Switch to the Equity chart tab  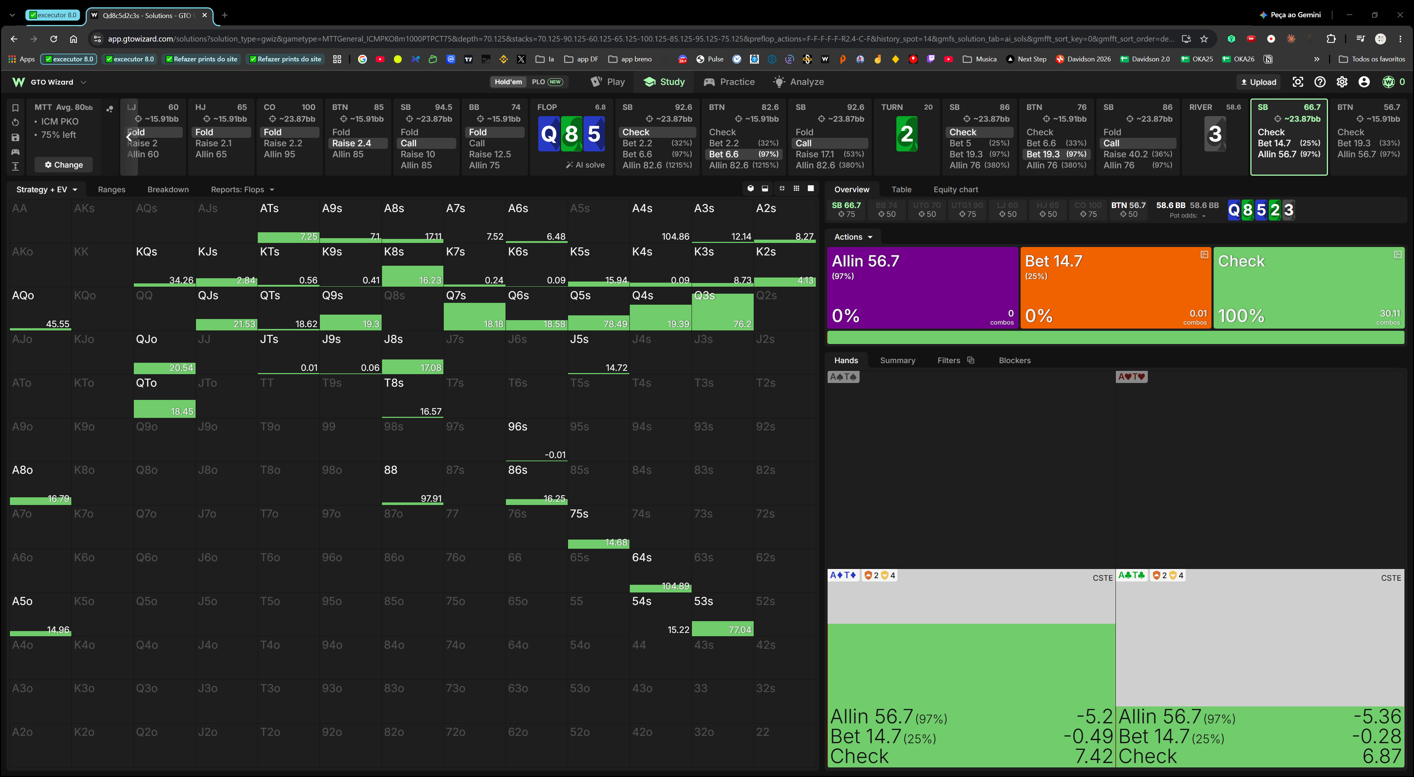coord(956,189)
